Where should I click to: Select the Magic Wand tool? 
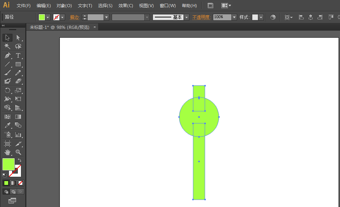coord(7,46)
